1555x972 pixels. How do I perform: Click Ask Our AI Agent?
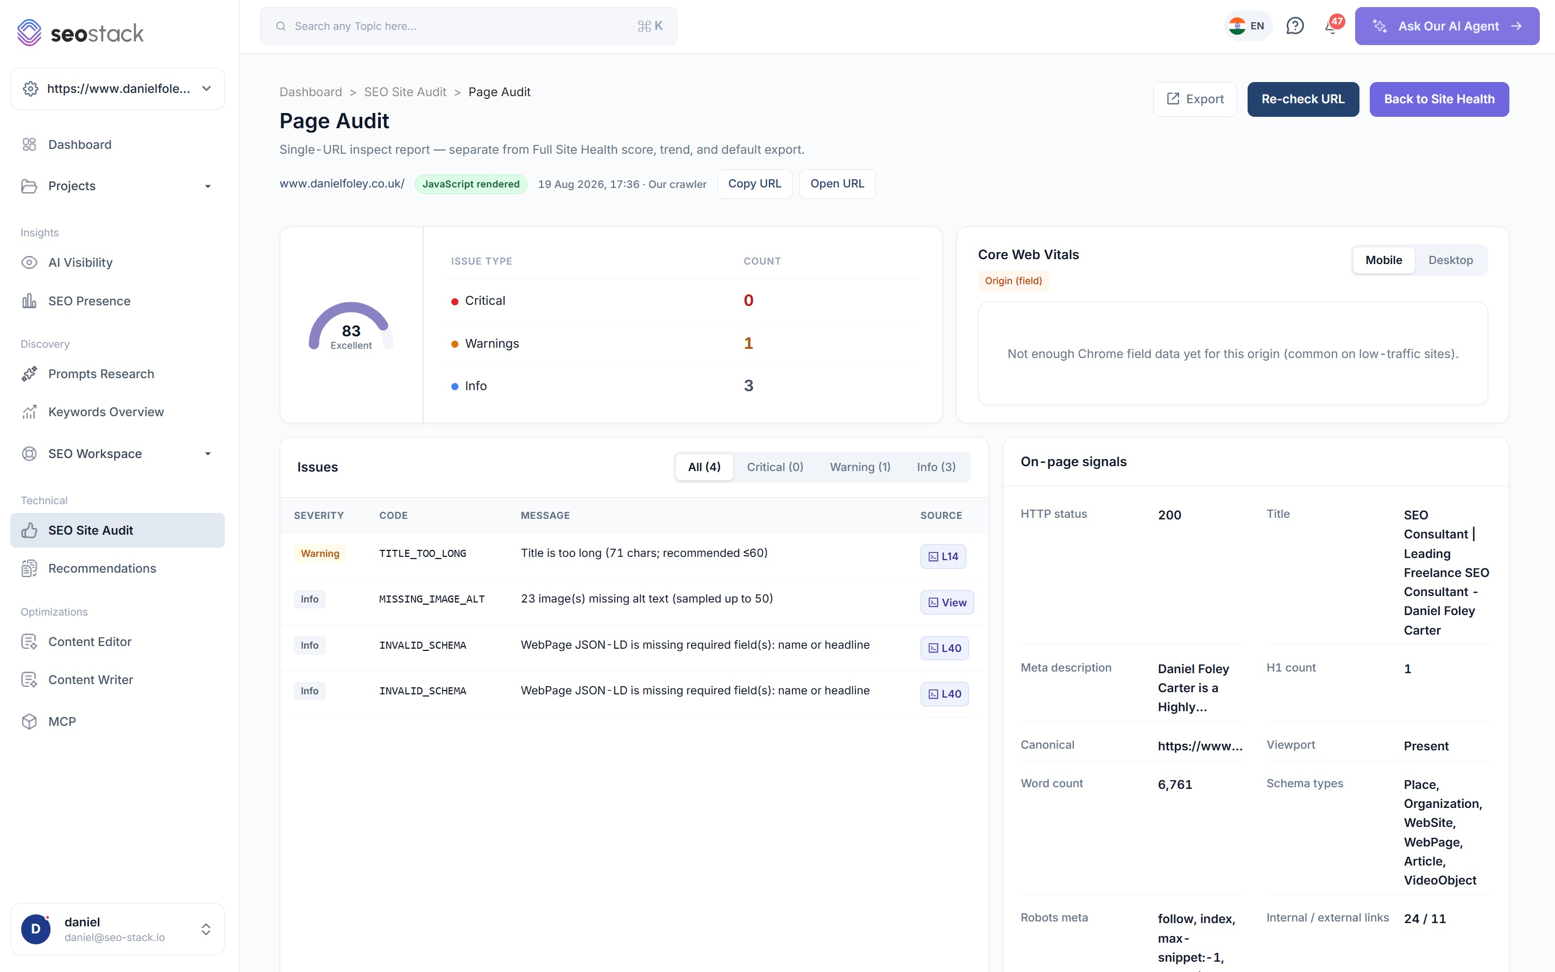point(1446,26)
